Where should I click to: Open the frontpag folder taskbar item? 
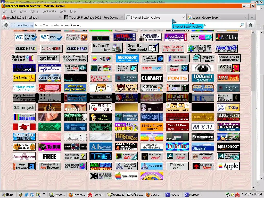[115, 195]
